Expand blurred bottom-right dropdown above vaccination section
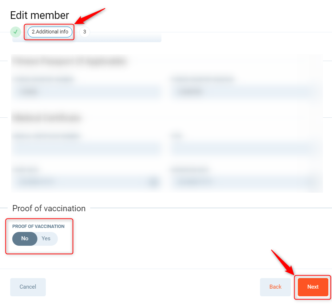This screenshot has width=332, height=305. [x=246, y=181]
